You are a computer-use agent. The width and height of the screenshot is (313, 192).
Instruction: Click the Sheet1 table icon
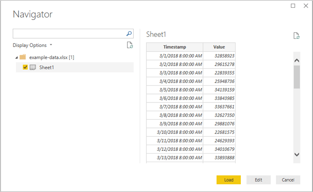(x=33, y=67)
